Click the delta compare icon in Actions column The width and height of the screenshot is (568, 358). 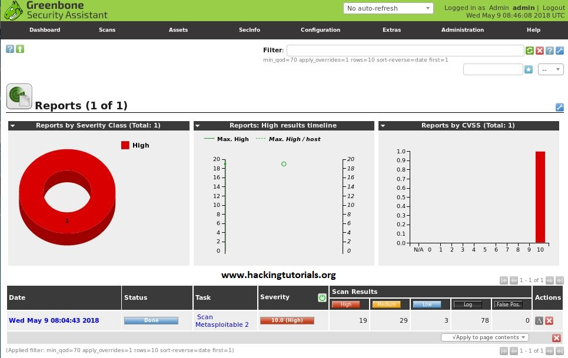click(539, 320)
